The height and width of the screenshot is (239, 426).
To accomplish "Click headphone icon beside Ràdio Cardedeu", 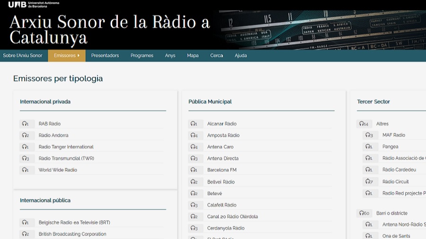I will tap(370, 170).
